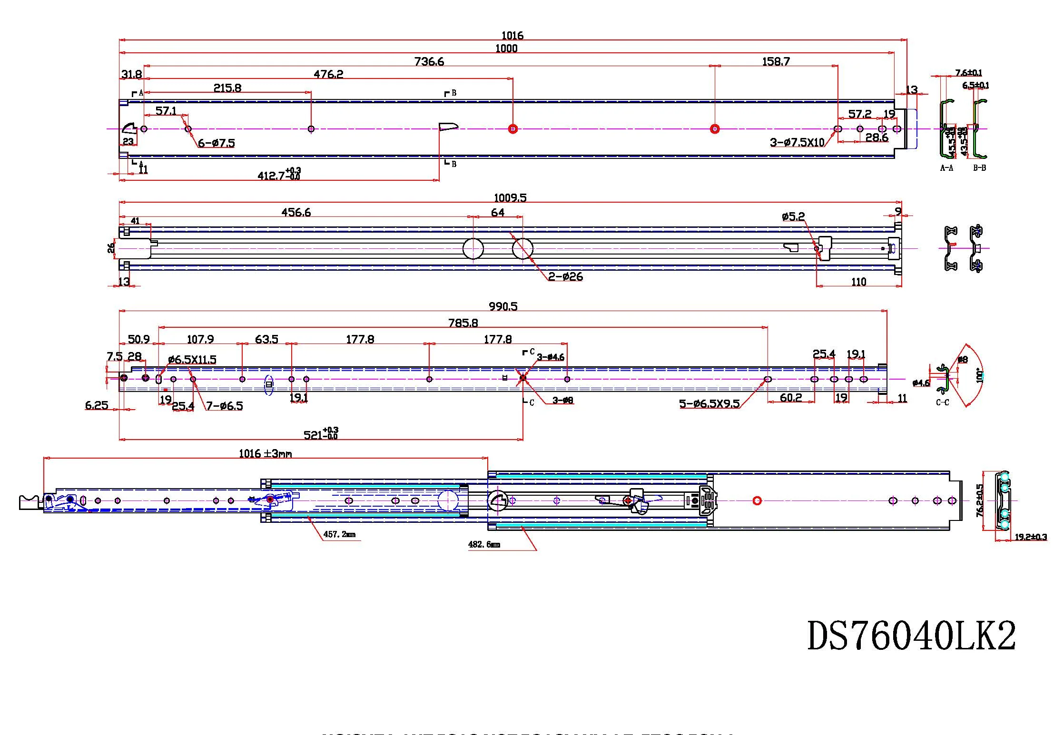1054x735 pixels.
Task: Click the C-C section view label
Action: pos(942,402)
